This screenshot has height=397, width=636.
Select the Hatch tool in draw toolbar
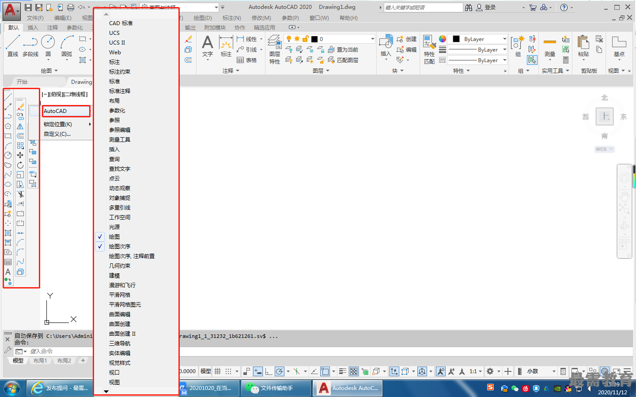(x=8, y=233)
